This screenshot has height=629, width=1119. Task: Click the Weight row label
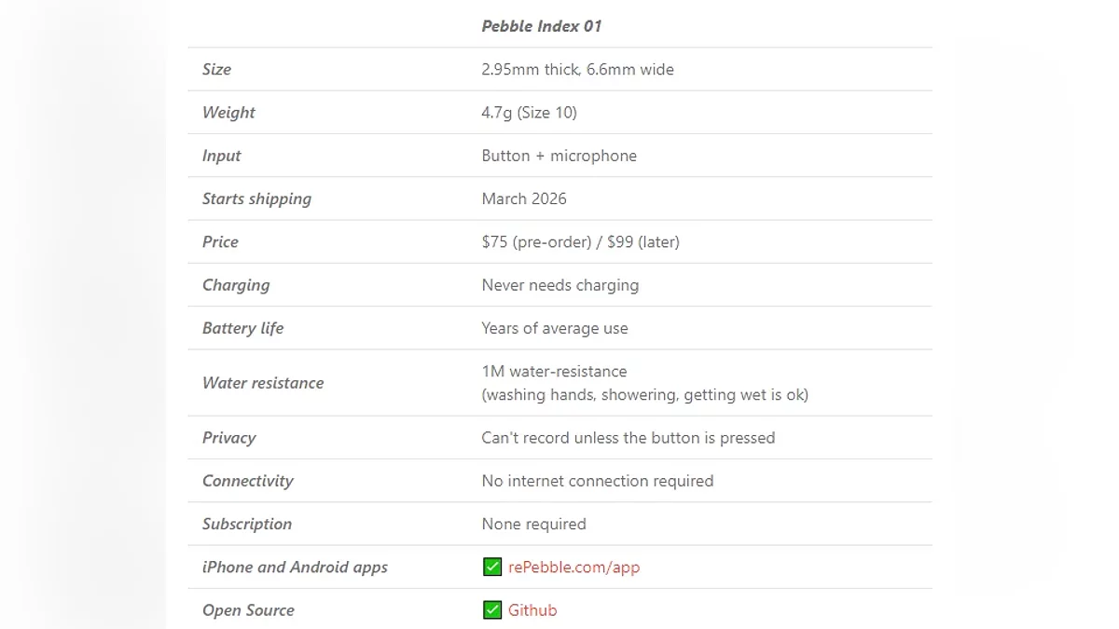228,113
